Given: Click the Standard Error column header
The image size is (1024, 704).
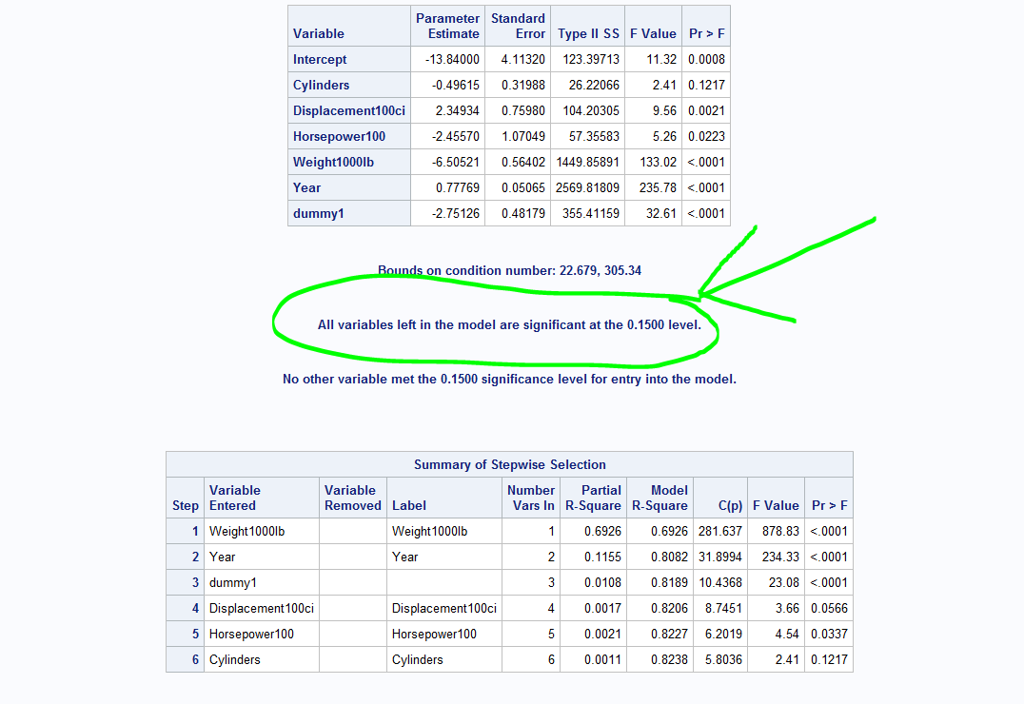Looking at the screenshot, I should (x=518, y=26).
